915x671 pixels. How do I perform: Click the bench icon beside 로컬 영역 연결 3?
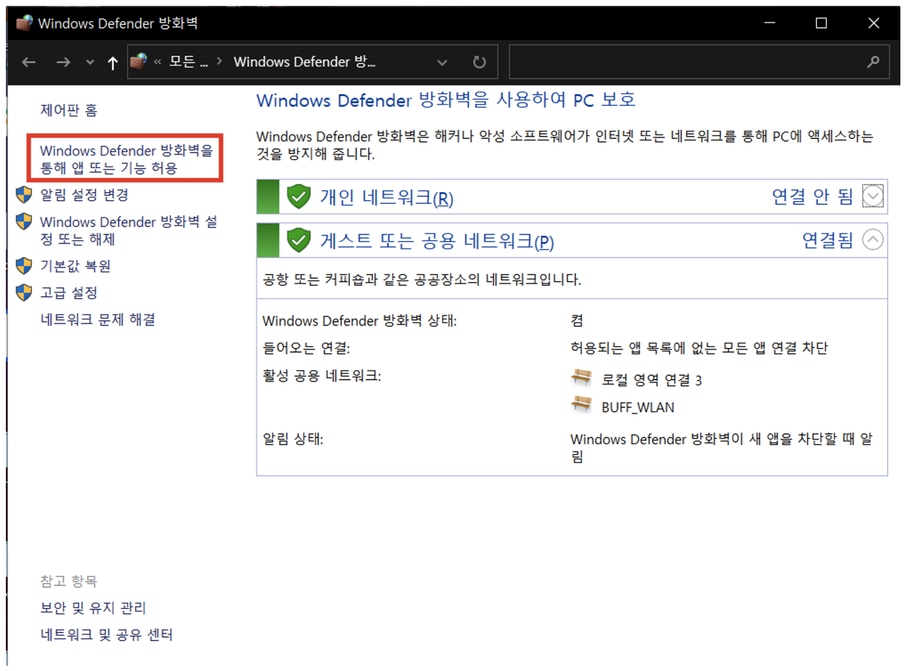pyautogui.click(x=582, y=378)
